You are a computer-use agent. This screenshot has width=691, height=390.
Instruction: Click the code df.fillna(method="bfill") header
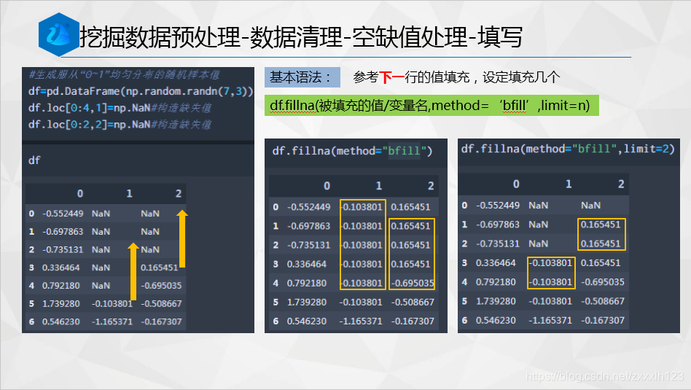pos(352,151)
